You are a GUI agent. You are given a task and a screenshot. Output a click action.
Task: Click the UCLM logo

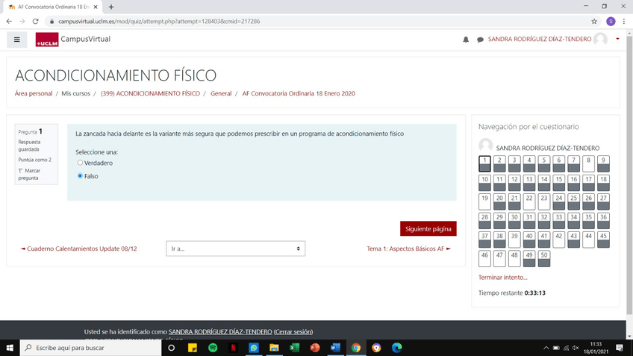(x=47, y=40)
